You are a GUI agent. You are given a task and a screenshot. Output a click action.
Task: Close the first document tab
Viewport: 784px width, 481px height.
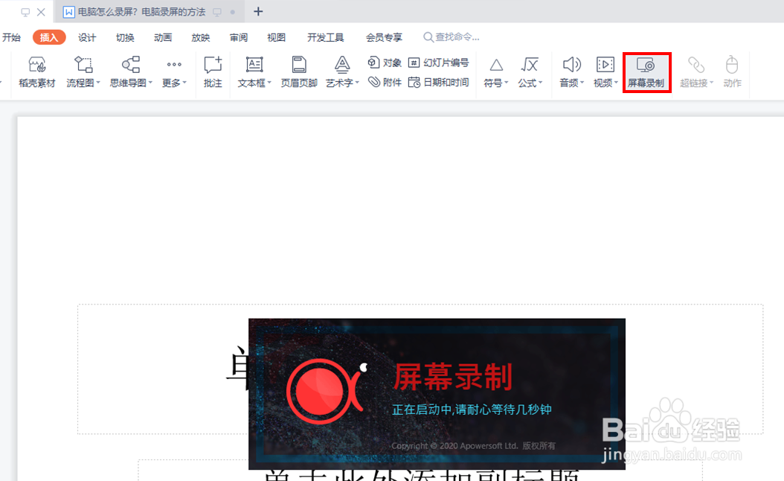41,12
